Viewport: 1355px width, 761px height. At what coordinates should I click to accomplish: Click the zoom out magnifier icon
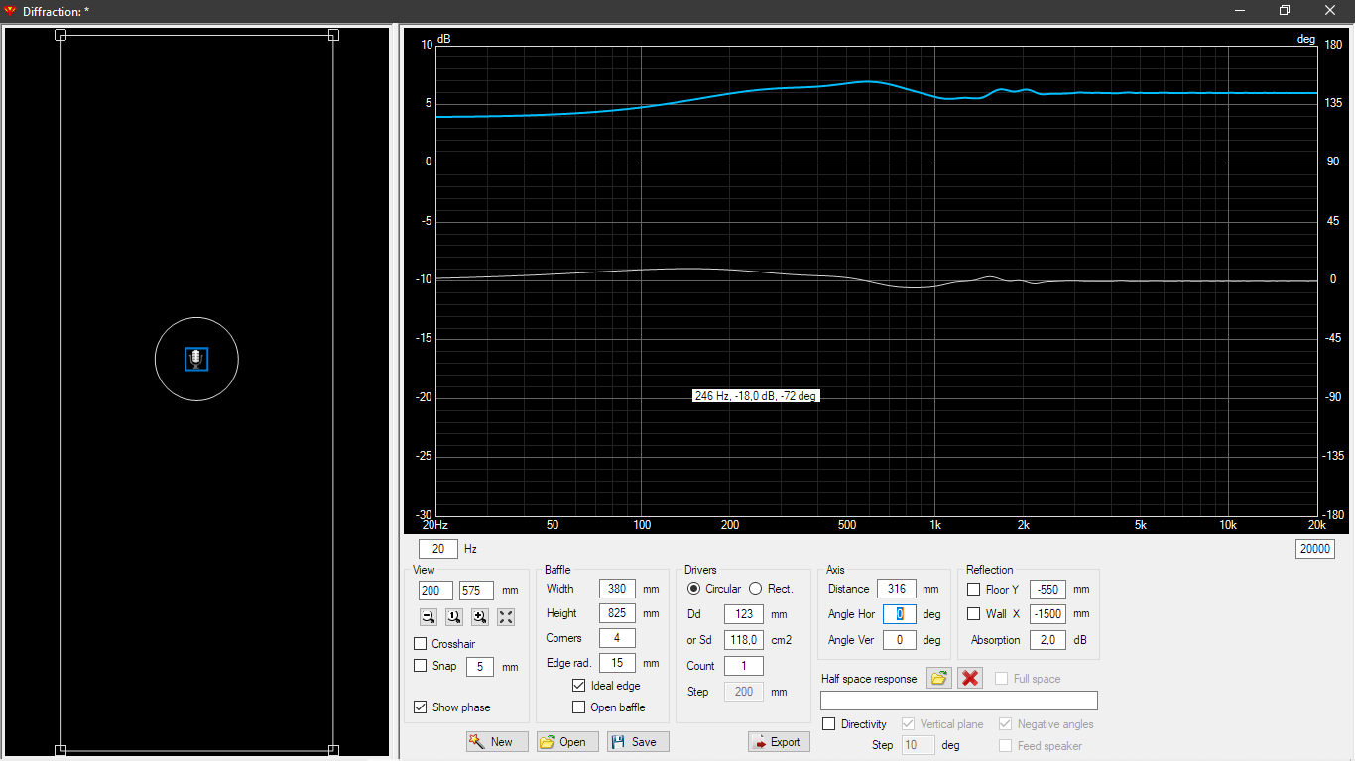pos(429,617)
